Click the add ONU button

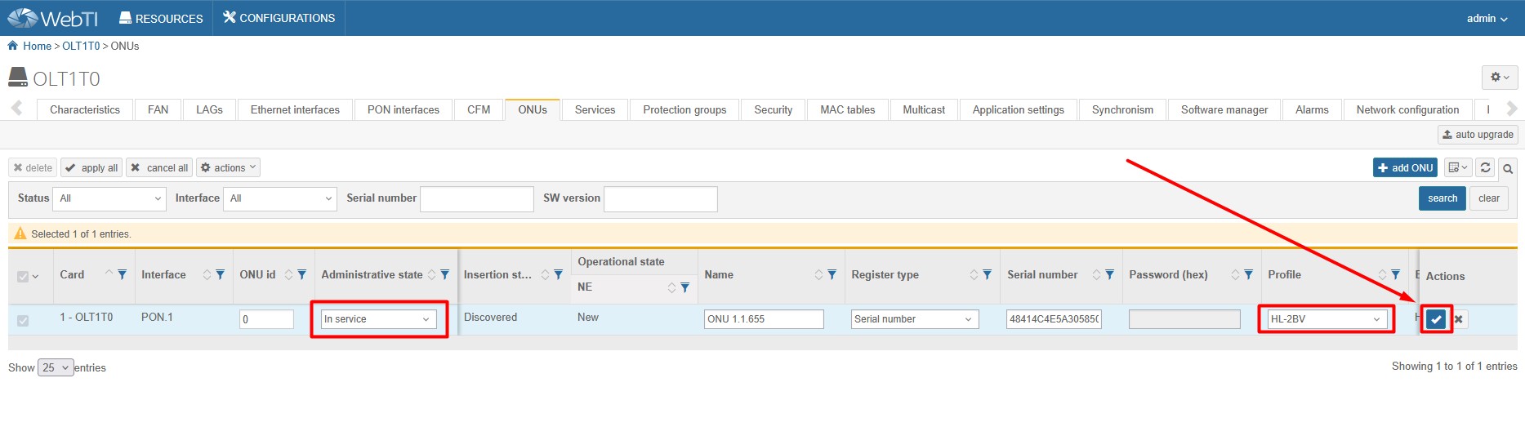click(1405, 168)
